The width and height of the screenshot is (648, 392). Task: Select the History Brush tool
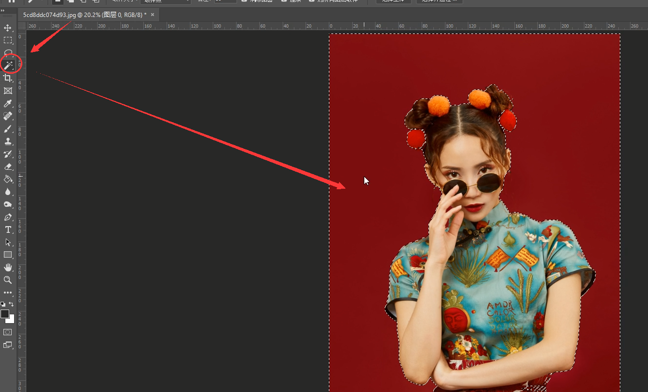8,154
